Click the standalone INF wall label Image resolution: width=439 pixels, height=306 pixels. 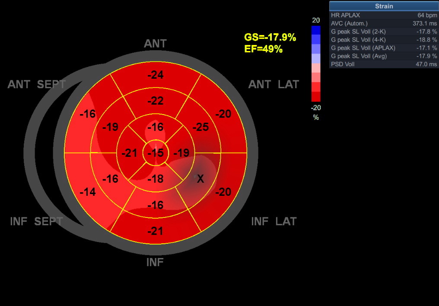[x=155, y=262]
